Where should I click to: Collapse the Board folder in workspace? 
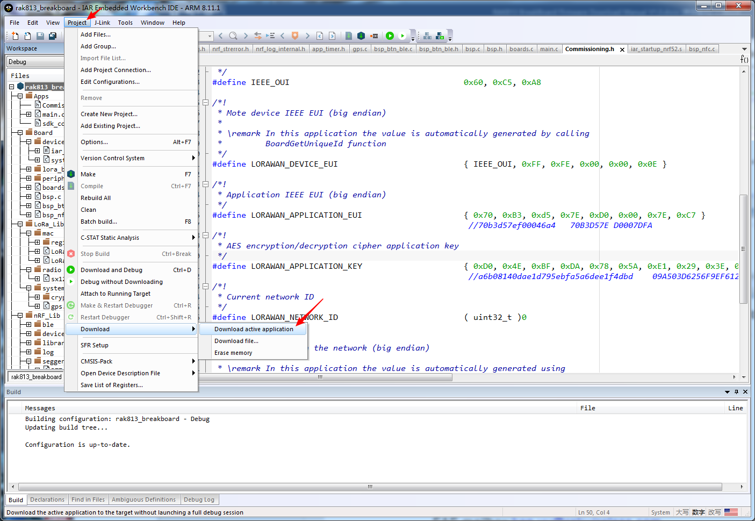[x=20, y=132]
